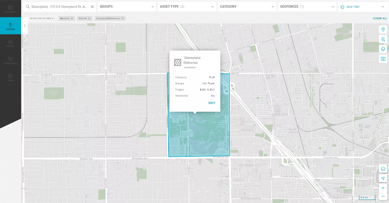Click the 0.2 mi scale indicator
The height and width of the screenshot is (203, 389).
coord(367,198)
